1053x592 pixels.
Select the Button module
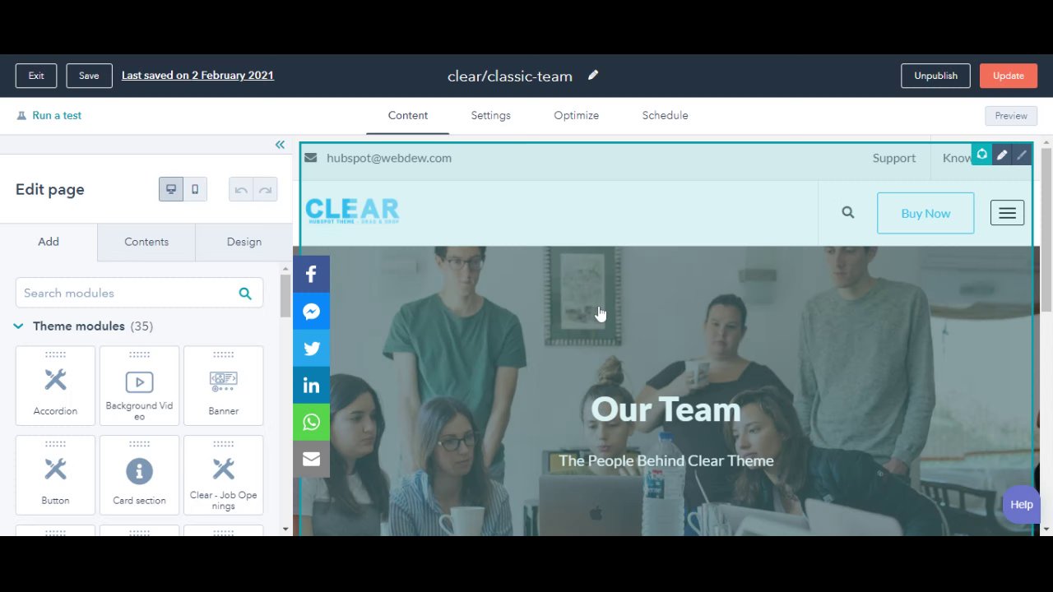coord(55,475)
